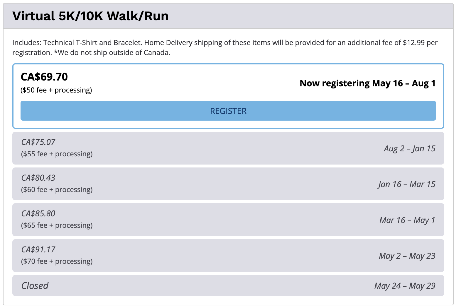Click the Virtual 5K/10K Walk/Run heading
456x308 pixels.
point(90,16)
